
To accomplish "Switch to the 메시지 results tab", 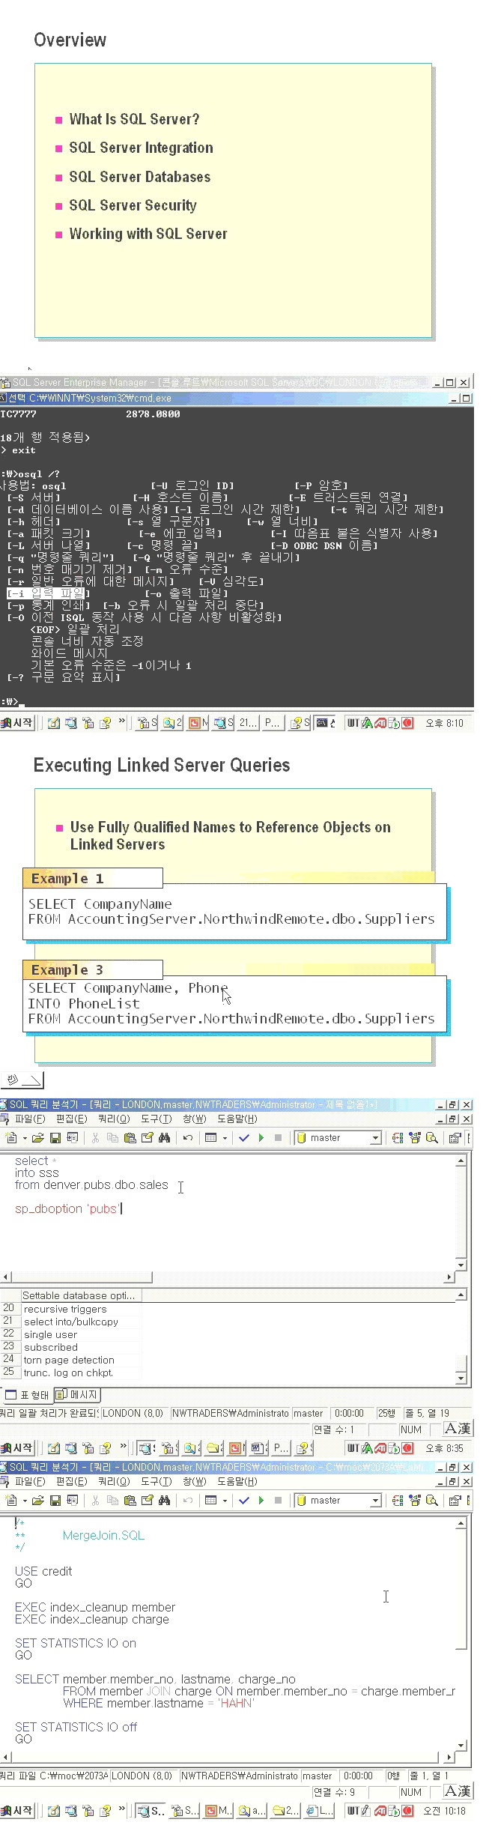I will coord(76,1395).
